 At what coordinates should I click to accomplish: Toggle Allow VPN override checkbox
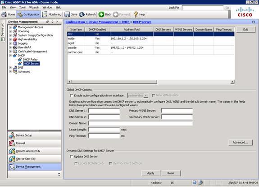[153, 96]
